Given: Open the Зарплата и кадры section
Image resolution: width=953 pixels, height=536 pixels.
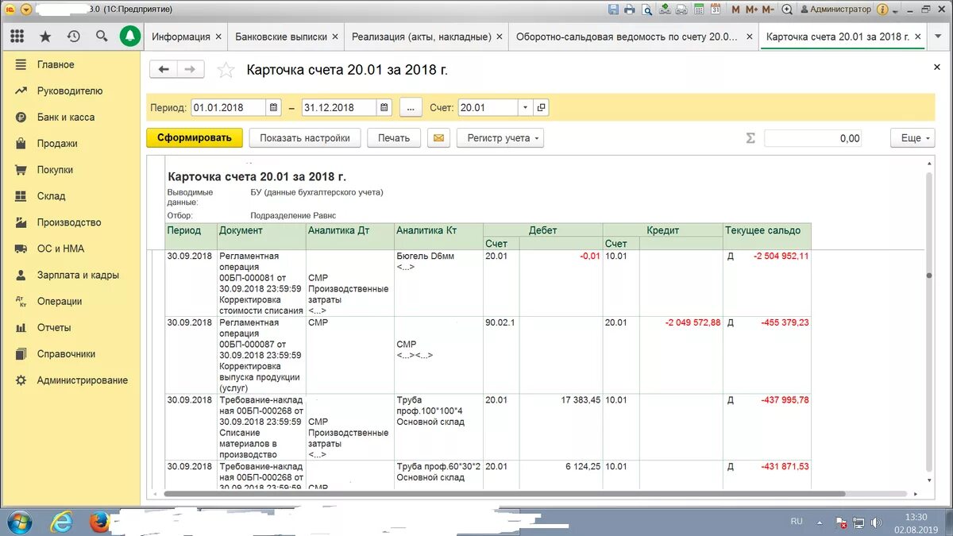Looking at the screenshot, I should (78, 275).
